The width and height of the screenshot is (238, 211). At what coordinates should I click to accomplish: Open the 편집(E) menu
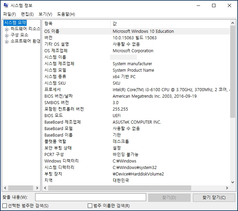click(27, 14)
